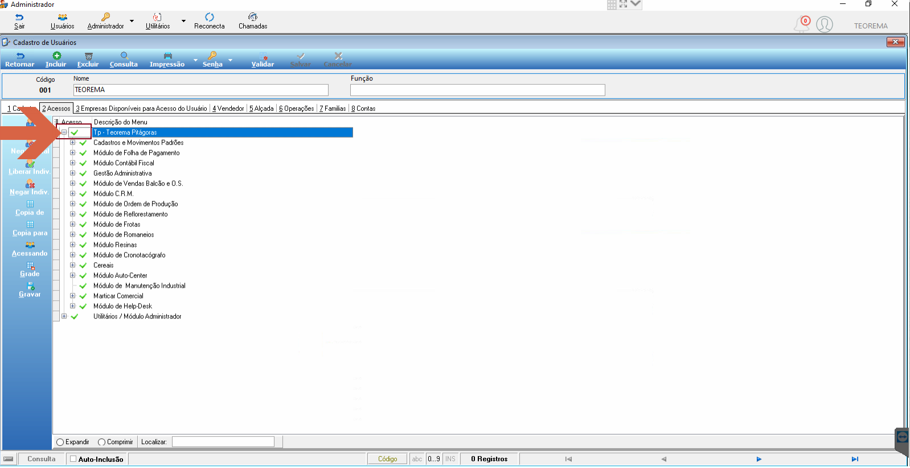
Task: Switch to 3 Empresas Disponíveis tab
Action: coord(141,109)
